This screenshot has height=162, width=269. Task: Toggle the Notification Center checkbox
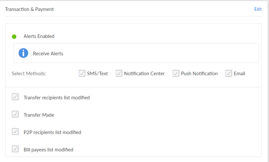pos(119,74)
